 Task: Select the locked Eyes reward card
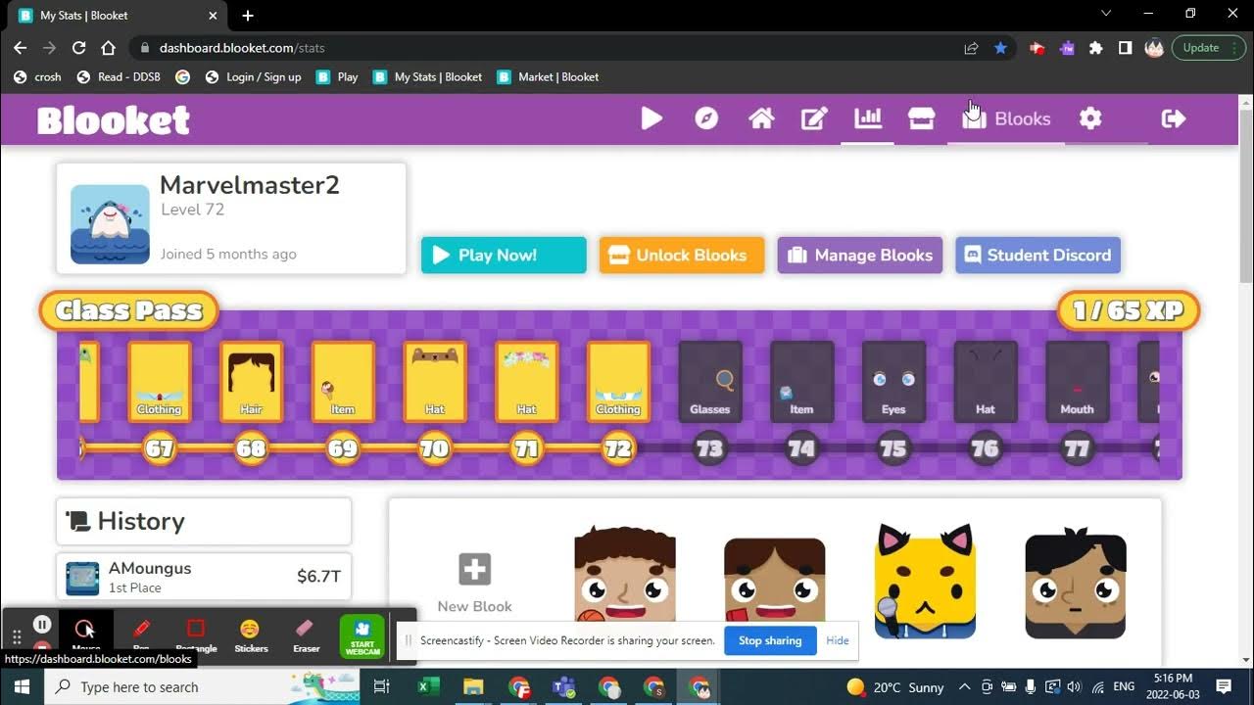[893, 382]
